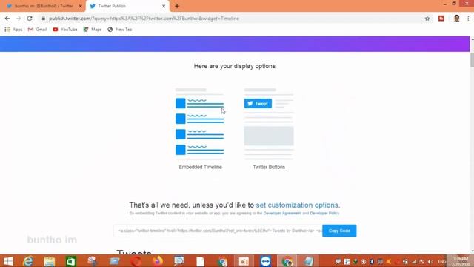This screenshot has width=474, height=267.
Task: Open the taskbar clock and date
Action: (461, 261)
